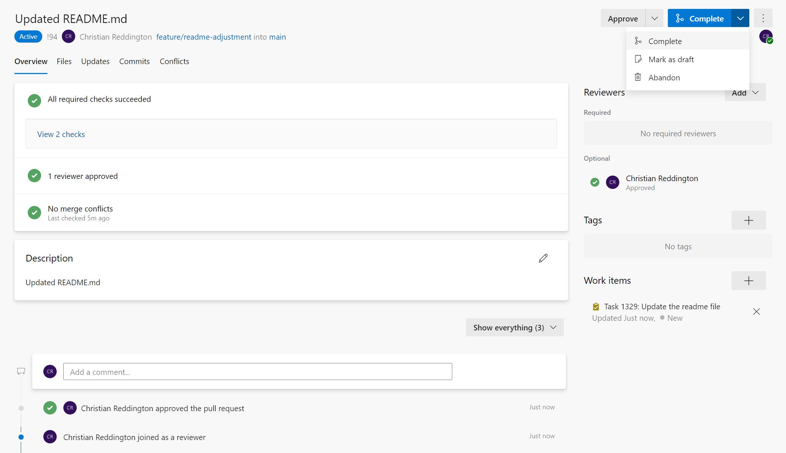Click the plus icon to add a work item
Viewport: 786px width, 453px height.
point(748,280)
